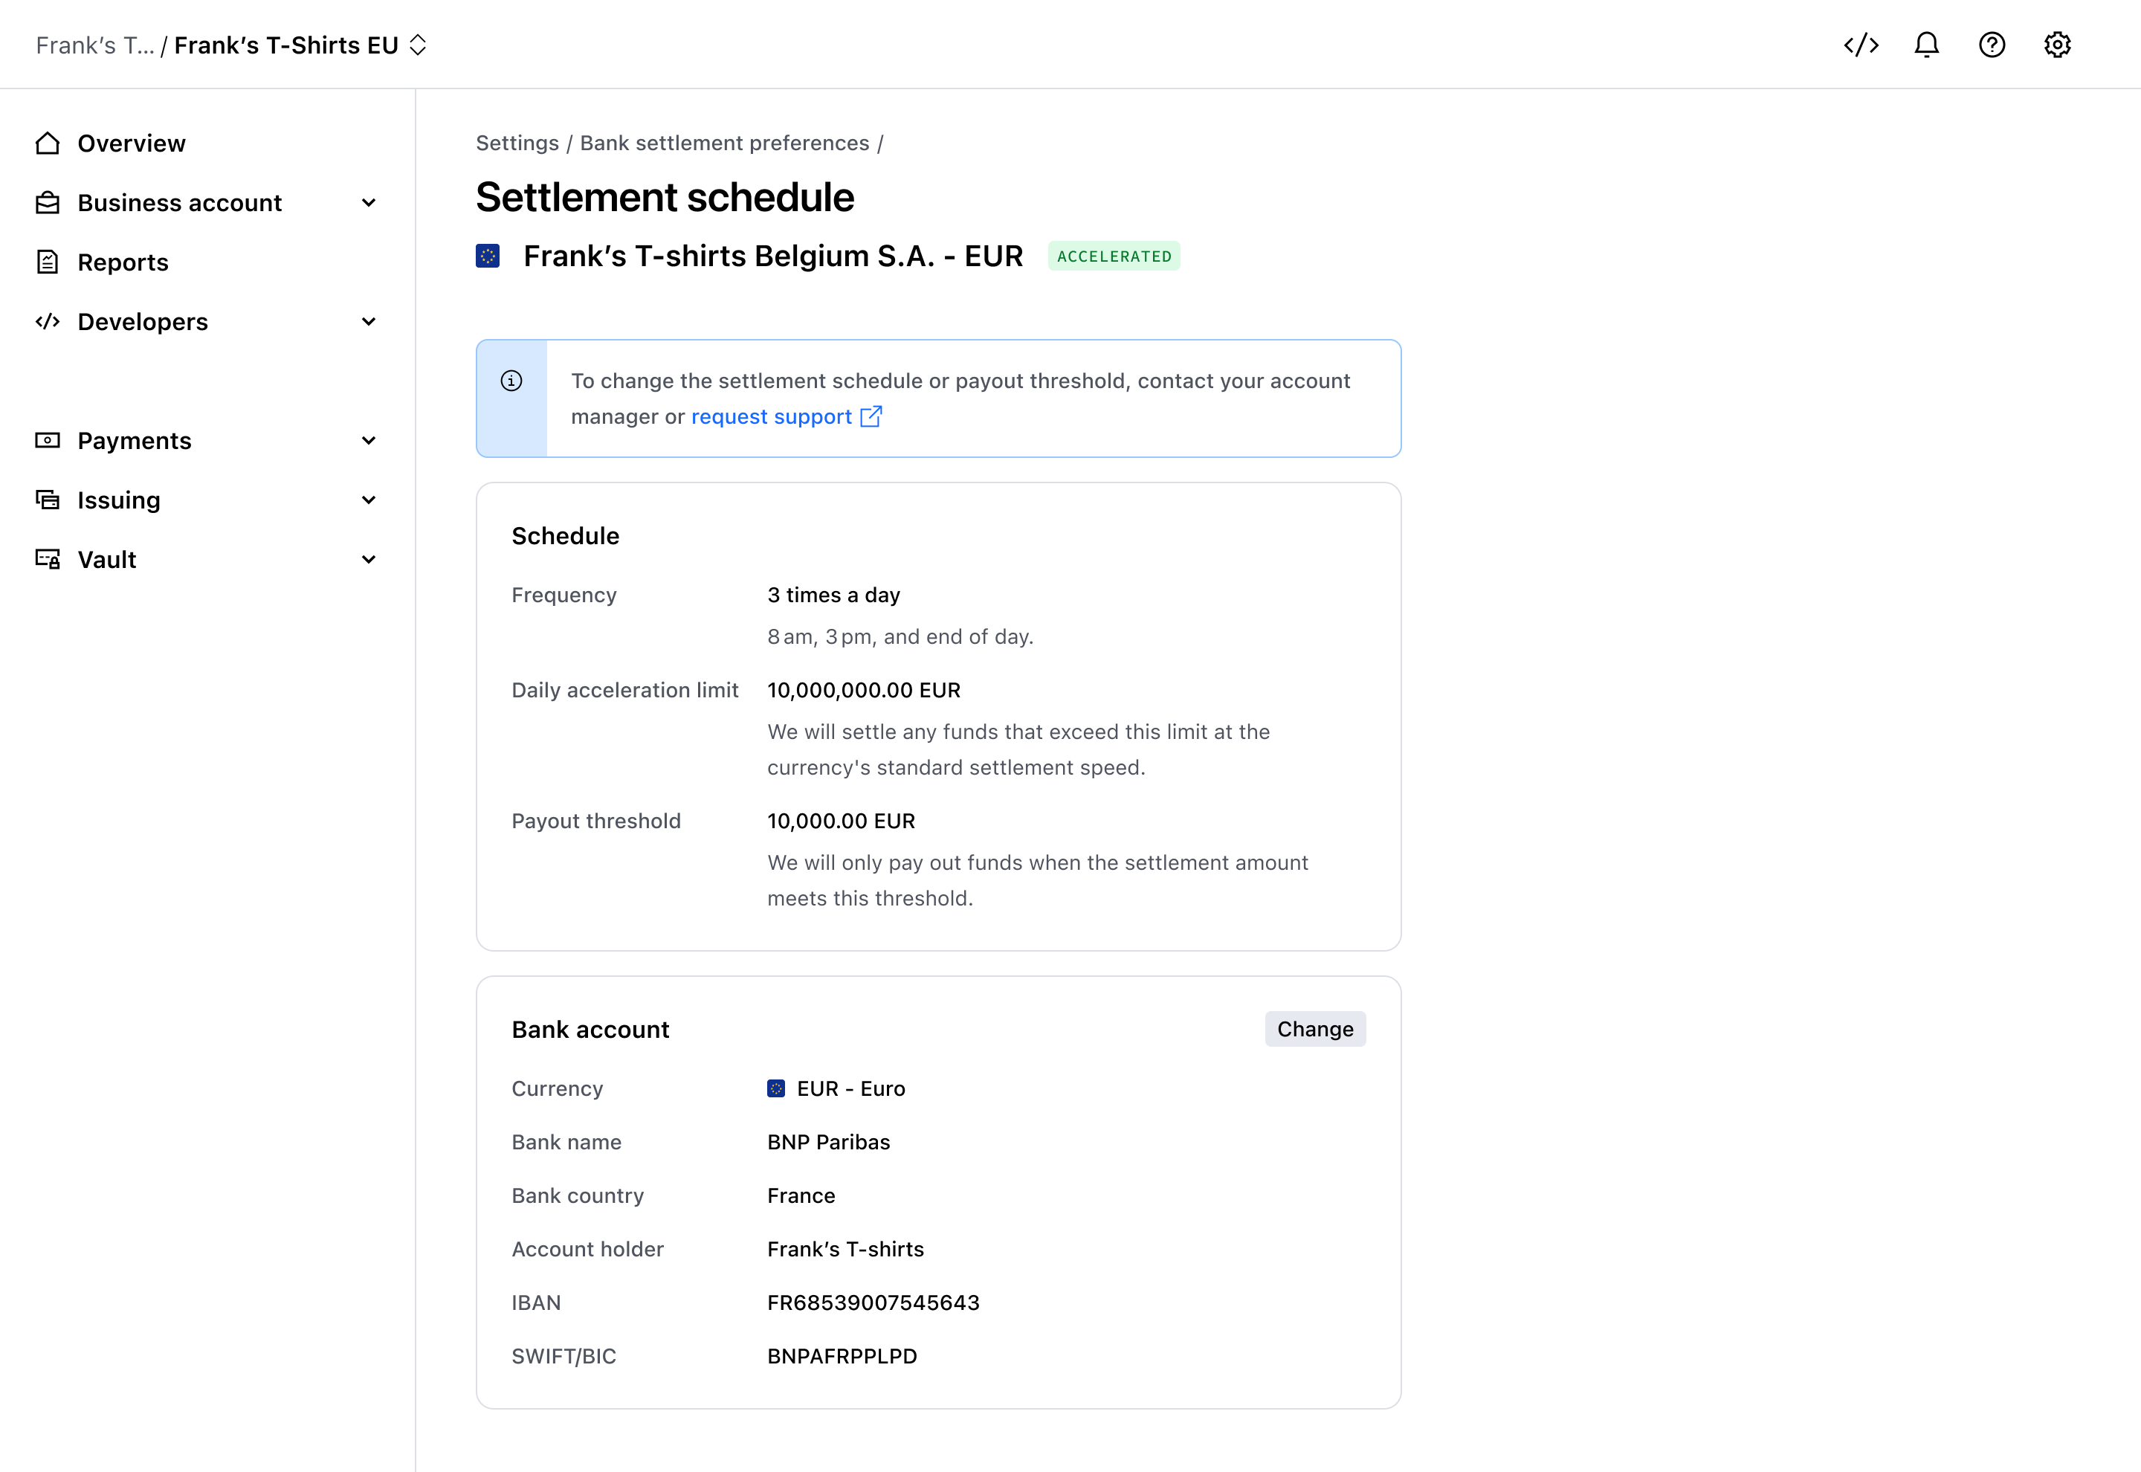Click the EU flag icon beside EUR - Euro

[776, 1089]
